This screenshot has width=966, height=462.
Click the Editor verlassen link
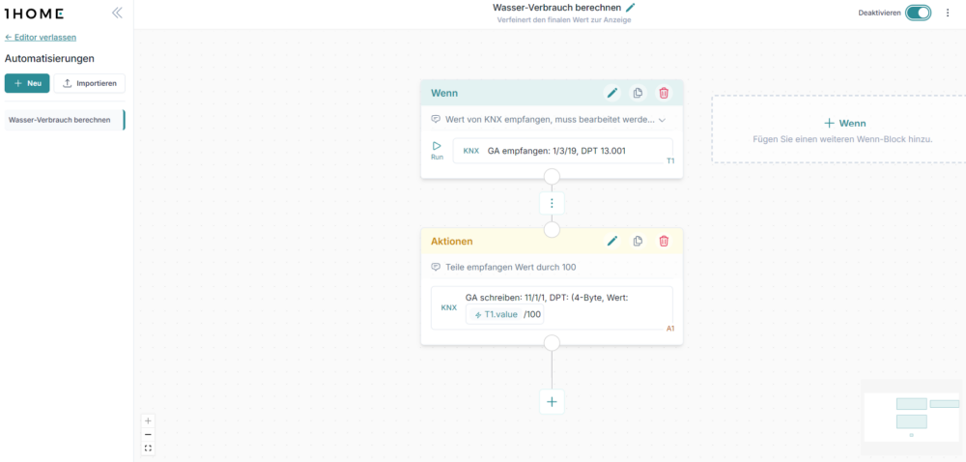(x=41, y=37)
